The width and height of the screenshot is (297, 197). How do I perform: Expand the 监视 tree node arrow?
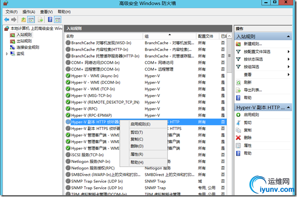pos(7,54)
